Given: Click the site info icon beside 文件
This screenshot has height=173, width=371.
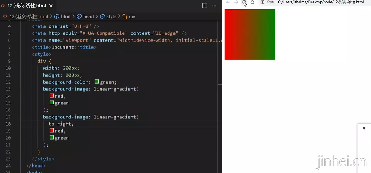Looking at the screenshot, I should pyautogui.click(x=262, y=2).
